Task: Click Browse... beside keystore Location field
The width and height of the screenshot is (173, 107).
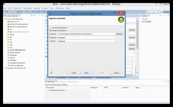Action: (x=120, y=34)
